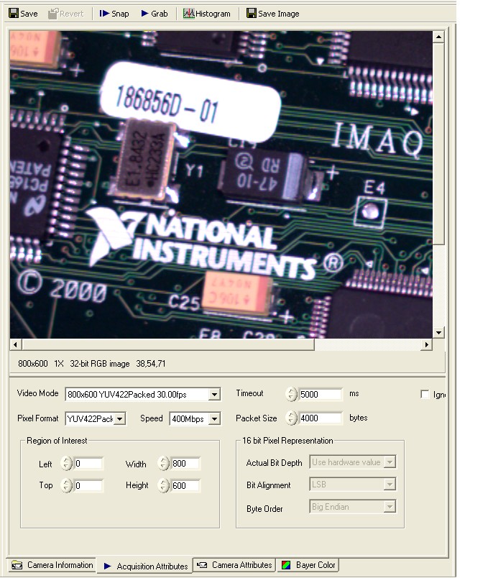Click the Height stepper control

pos(163,486)
